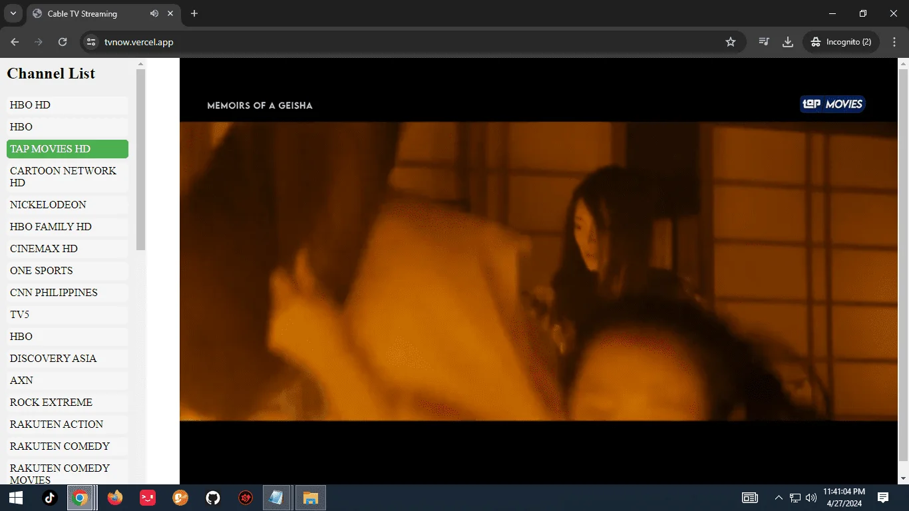Open the Incognito (2) profile button

(841, 42)
